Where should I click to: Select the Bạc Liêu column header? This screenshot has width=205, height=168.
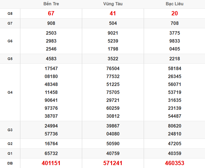(174, 4)
